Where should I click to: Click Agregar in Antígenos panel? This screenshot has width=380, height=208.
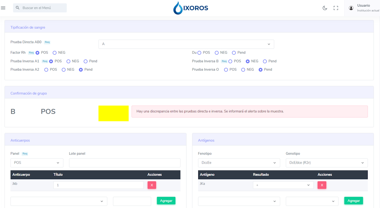tap(353, 201)
